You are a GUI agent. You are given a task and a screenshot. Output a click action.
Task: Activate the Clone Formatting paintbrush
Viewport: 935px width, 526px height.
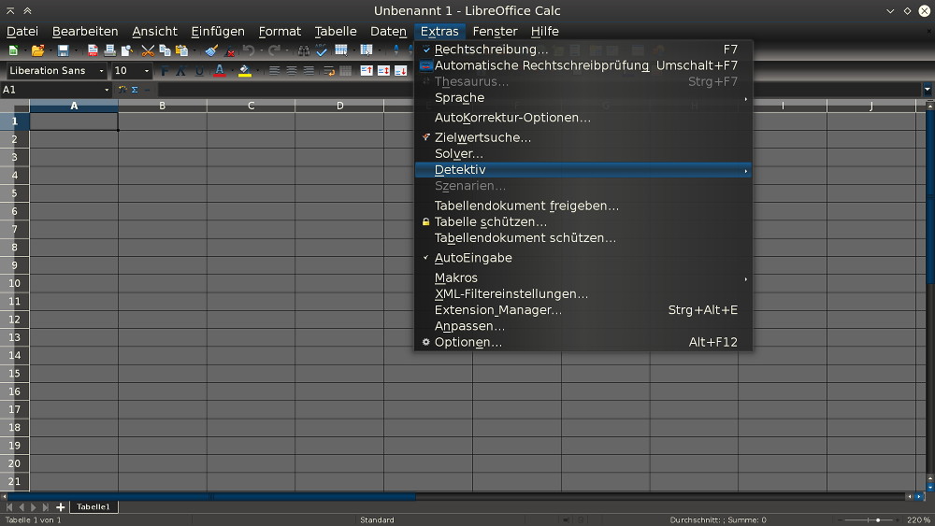211,50
